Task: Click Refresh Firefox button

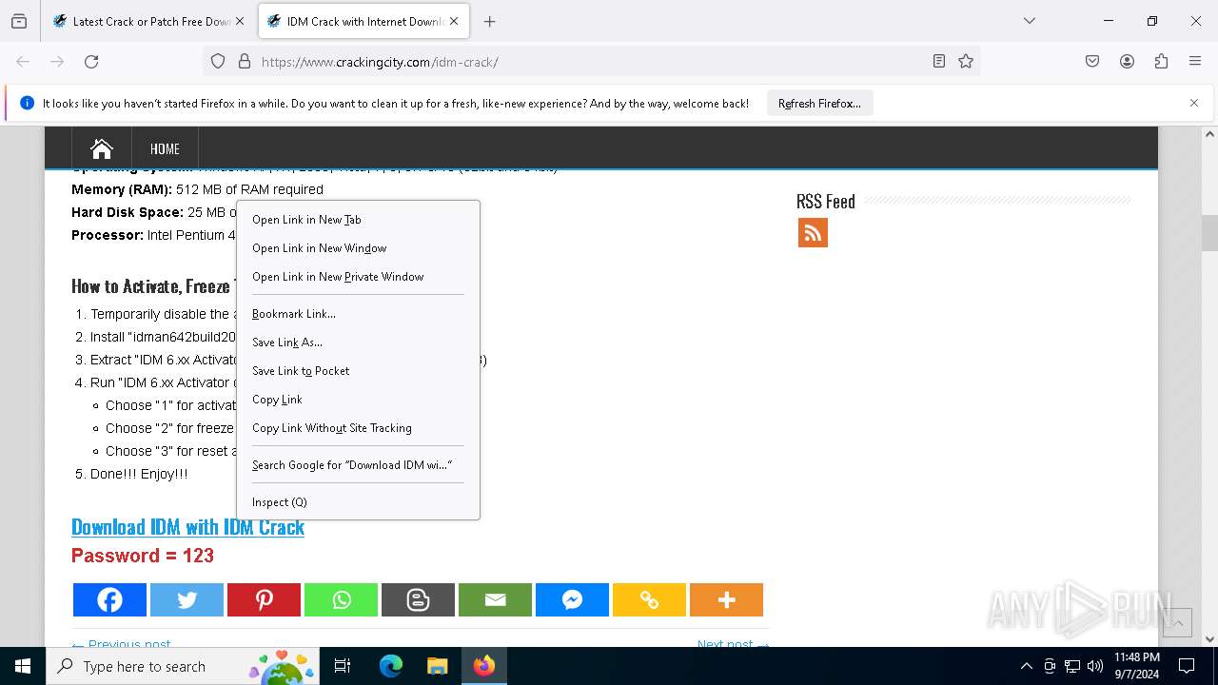Action: click(x=819, y=104)
